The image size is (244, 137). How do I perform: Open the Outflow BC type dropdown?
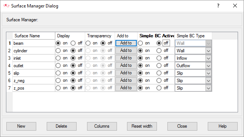pos(209,66)
